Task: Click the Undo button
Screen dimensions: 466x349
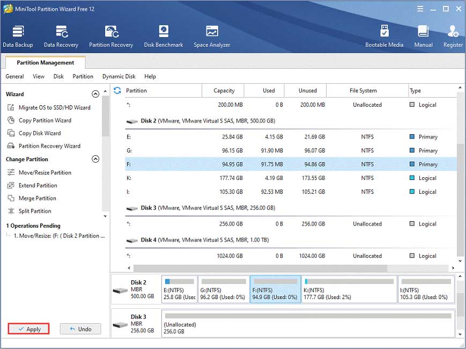Action: point(80,329)
